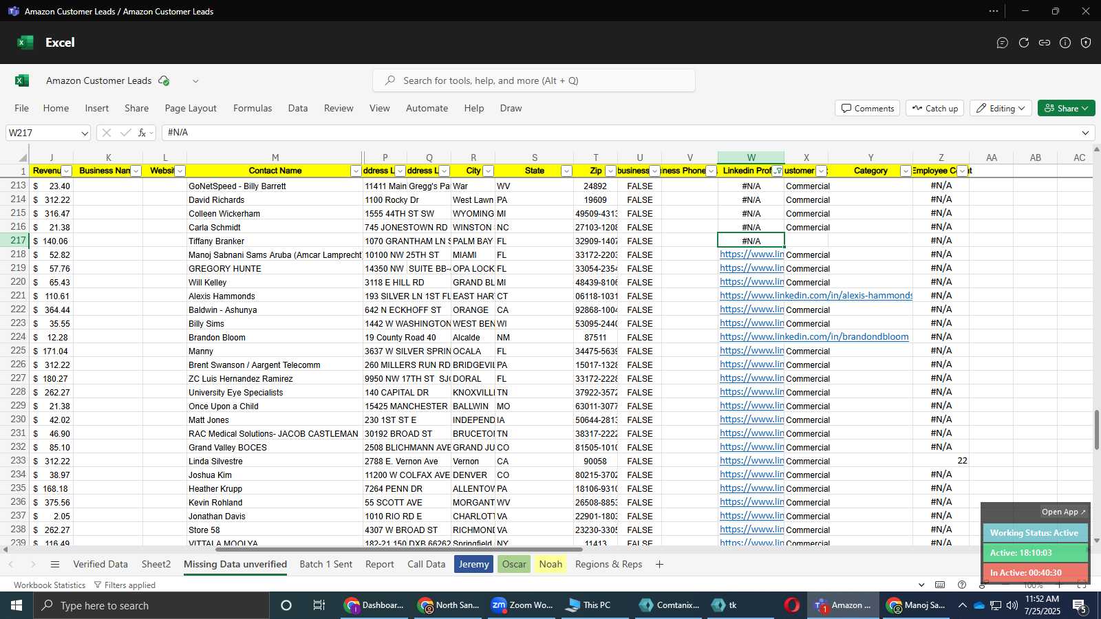Click the insert function fx icon
The height and width of the screenshot is (619, 1101).
click(x=142, y=133)
